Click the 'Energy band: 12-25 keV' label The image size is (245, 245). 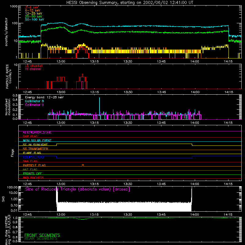(44, 97)
